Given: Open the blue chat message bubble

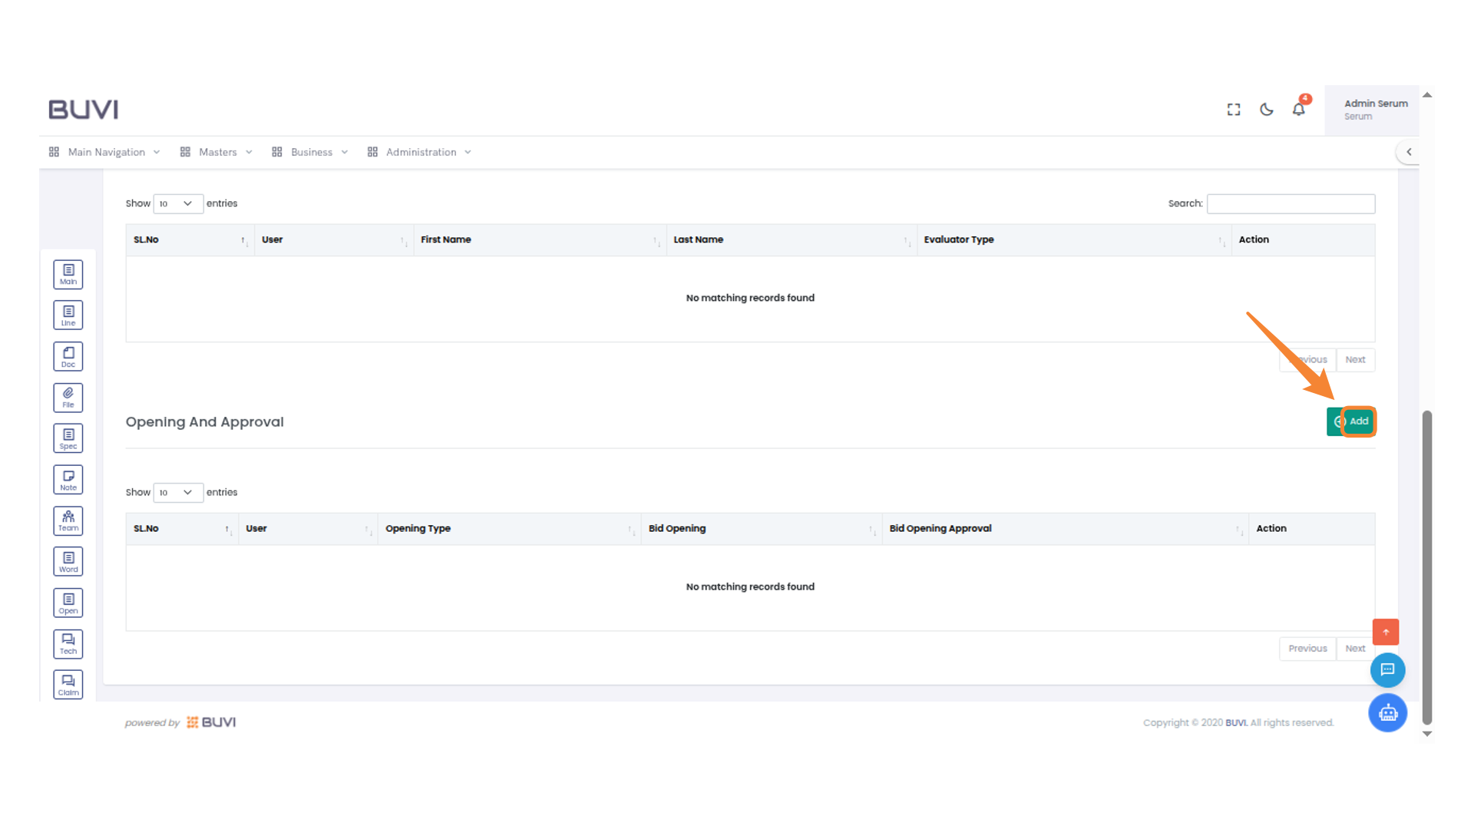Looking at the screenshot, I should 1387,670.
